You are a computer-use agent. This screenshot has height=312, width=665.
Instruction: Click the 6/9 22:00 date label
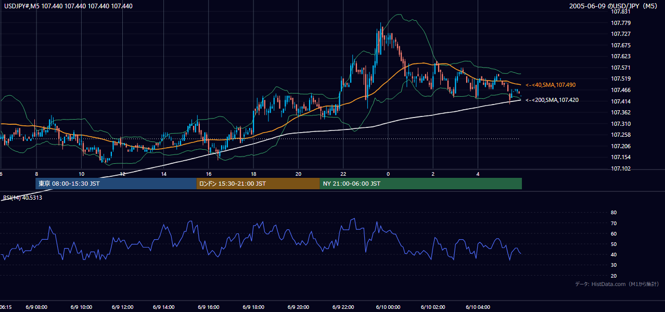(343, 307)
